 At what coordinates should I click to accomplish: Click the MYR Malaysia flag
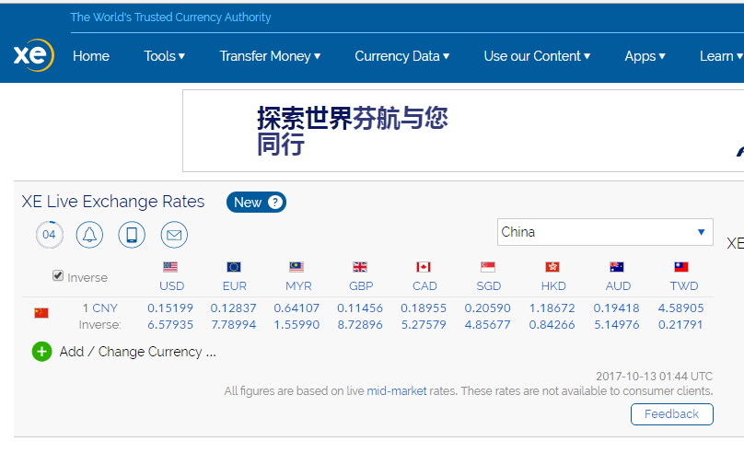(x=296, y=267)
